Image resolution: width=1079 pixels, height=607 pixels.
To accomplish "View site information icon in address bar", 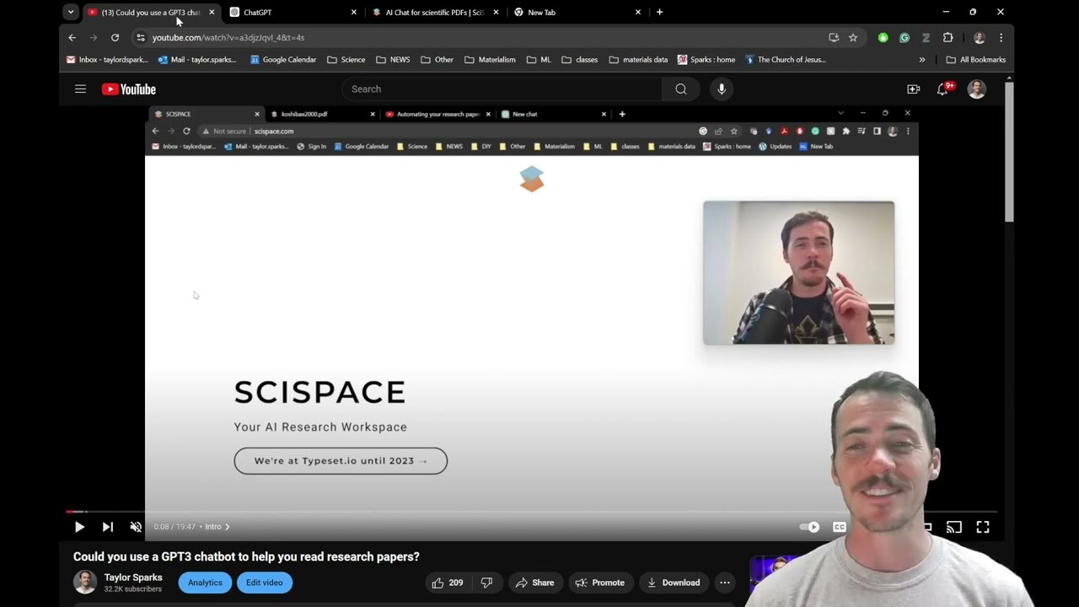I will point(141,37).
